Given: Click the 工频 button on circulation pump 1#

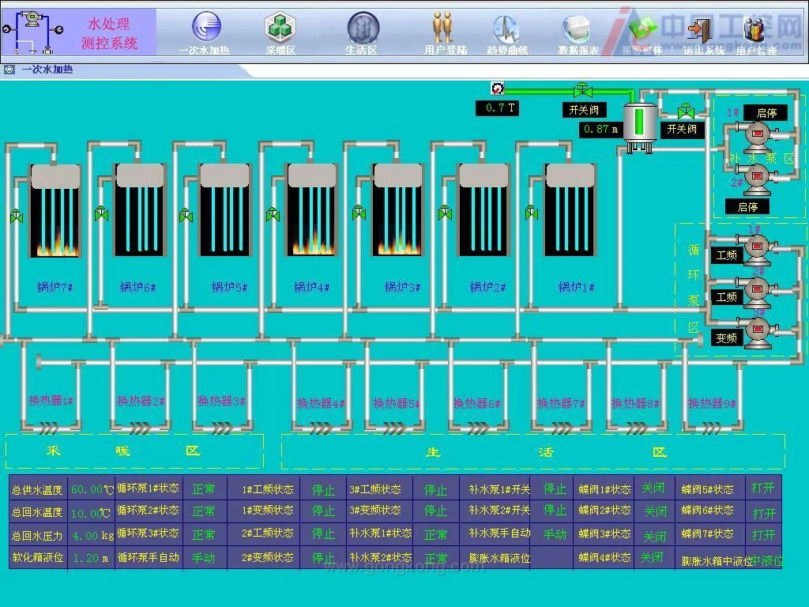Looking at the screenshot, I should pyautogui.click(x=726, y=256).
